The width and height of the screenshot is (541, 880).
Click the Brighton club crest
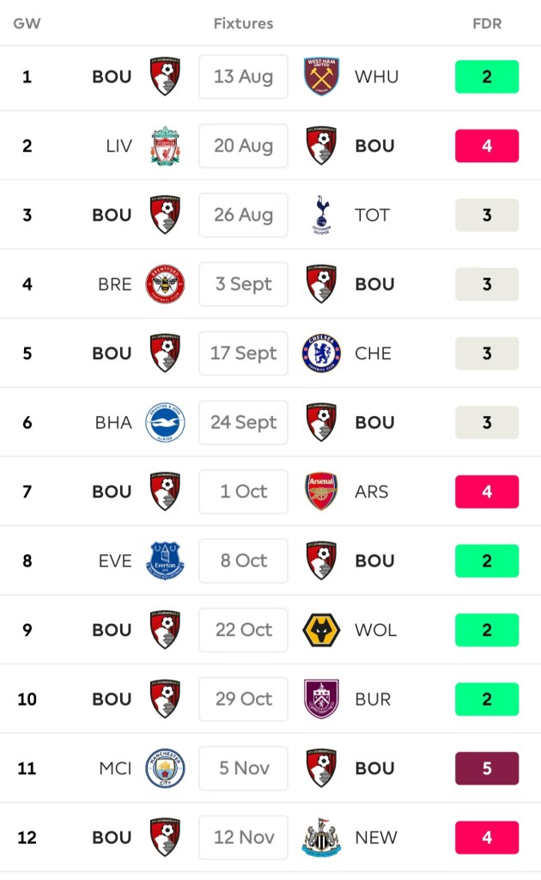pyautogui.click(x=165, y=423)
